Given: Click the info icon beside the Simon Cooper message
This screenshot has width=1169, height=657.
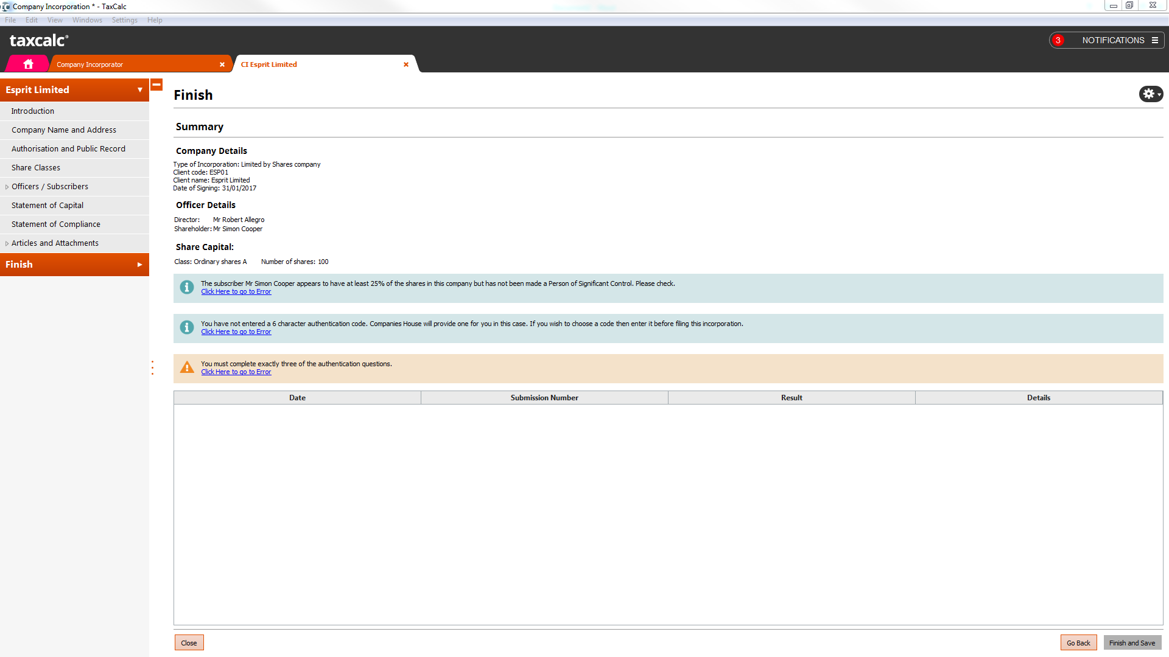Looking at the screenshot, I should pyautogui.click(x=187, y=287).
